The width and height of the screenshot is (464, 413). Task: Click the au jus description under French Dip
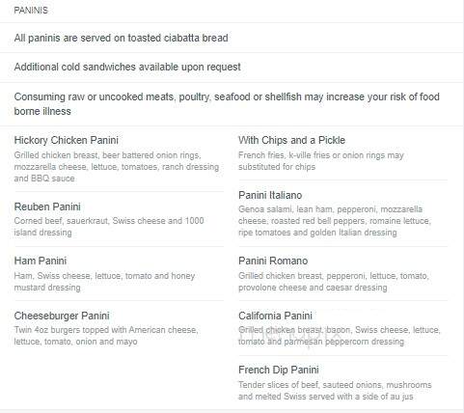tap(335, 391)
